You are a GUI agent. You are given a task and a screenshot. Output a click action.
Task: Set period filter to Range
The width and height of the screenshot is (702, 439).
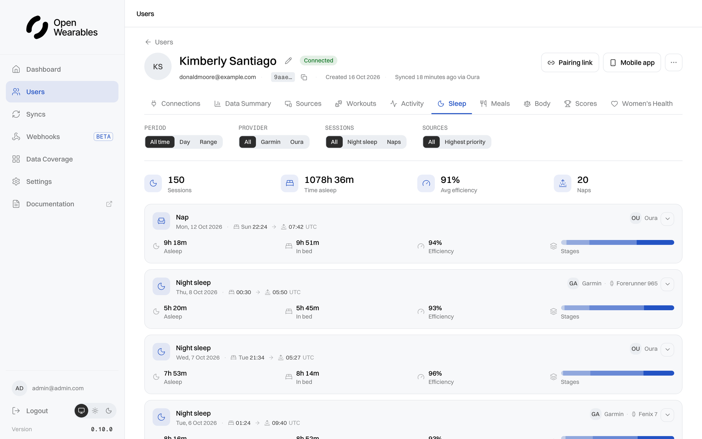click(208, 142)
